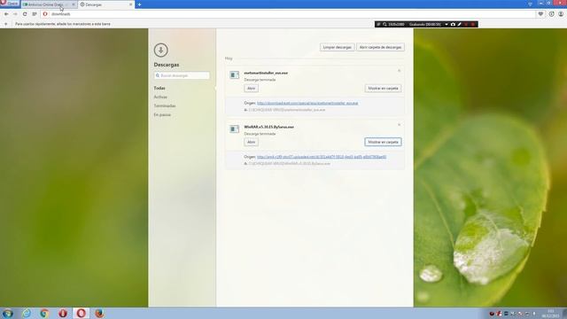Remove the esetsmartinstaller download entry
This screenshot has height=319, width=567.
(x=400, y=71)
